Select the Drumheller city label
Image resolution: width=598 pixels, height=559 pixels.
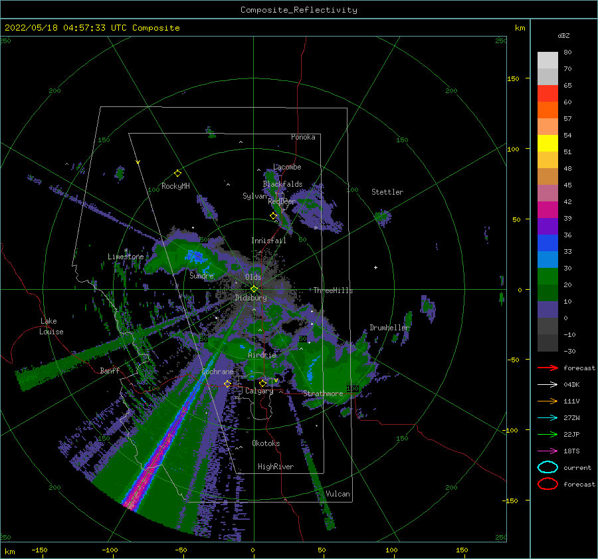pyautogui.click(x=389, y=328)
